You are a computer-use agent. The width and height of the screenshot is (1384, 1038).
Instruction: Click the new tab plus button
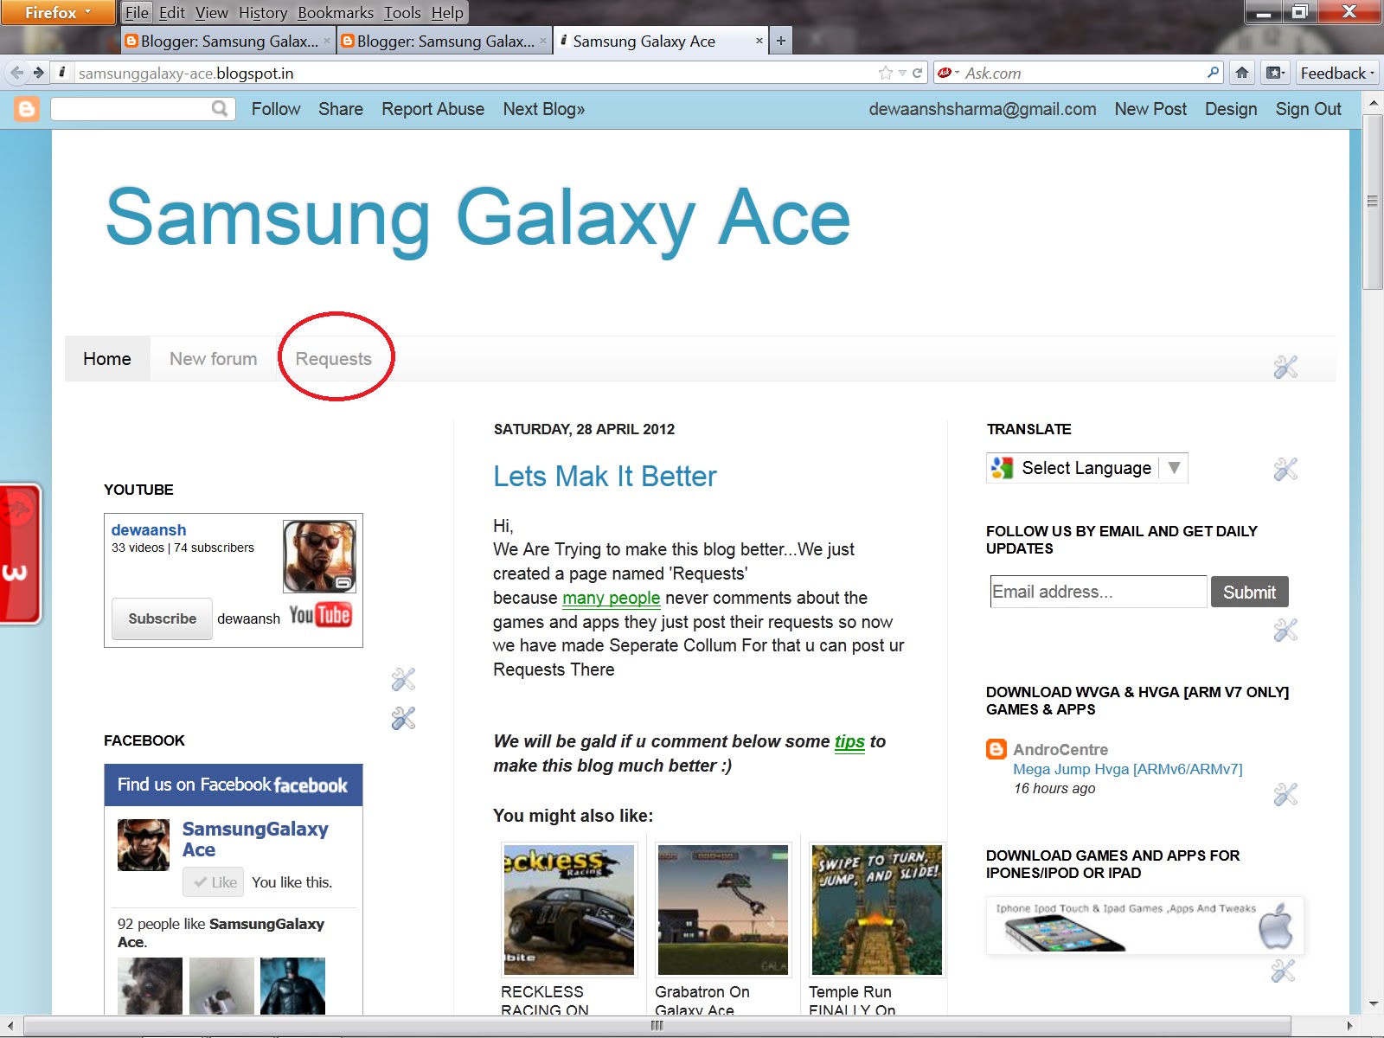click(781, 41)
